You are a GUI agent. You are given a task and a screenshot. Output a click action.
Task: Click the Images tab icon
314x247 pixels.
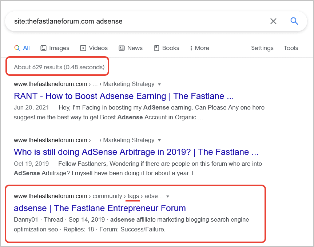(43, 48)
